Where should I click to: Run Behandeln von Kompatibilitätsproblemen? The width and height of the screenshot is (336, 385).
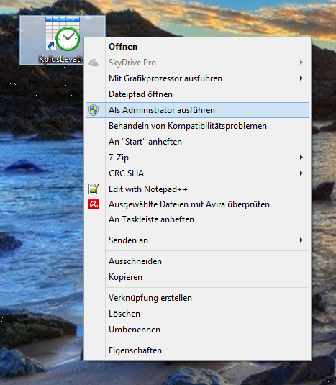[x=198, y=126]
